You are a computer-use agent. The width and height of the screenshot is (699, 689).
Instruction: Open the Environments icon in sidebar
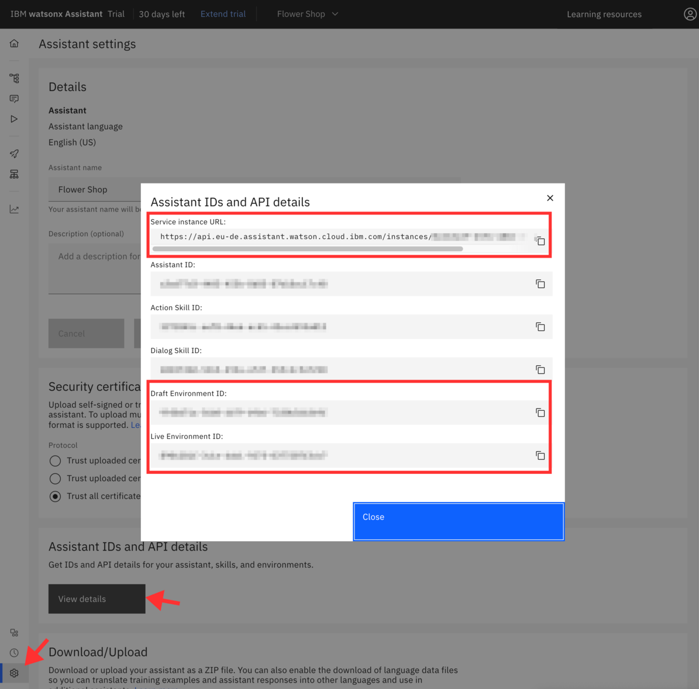(14, 174)
